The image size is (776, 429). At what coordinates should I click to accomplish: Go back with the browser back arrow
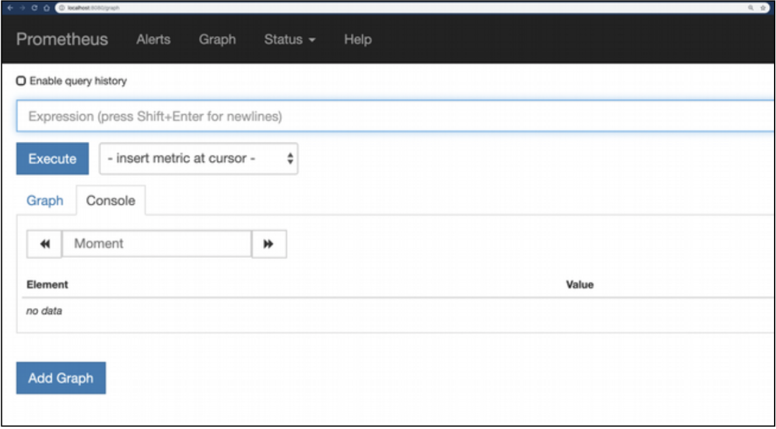(10, 8)
